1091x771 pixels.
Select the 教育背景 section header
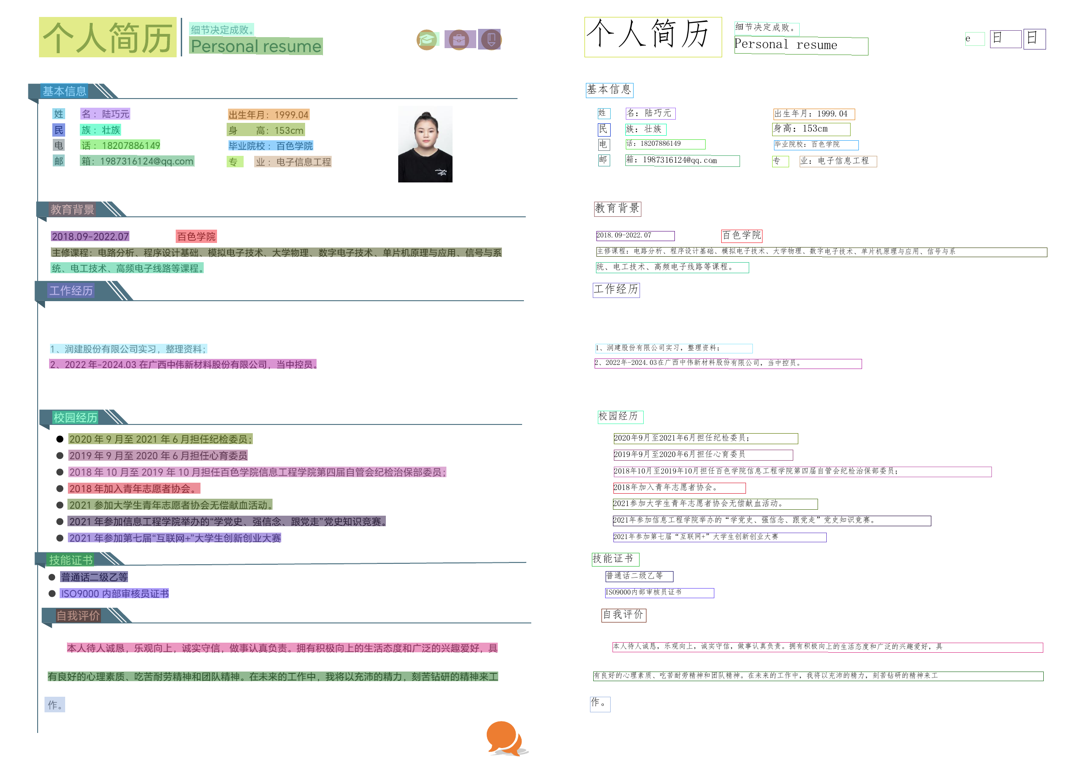click(x=72, y=209)
